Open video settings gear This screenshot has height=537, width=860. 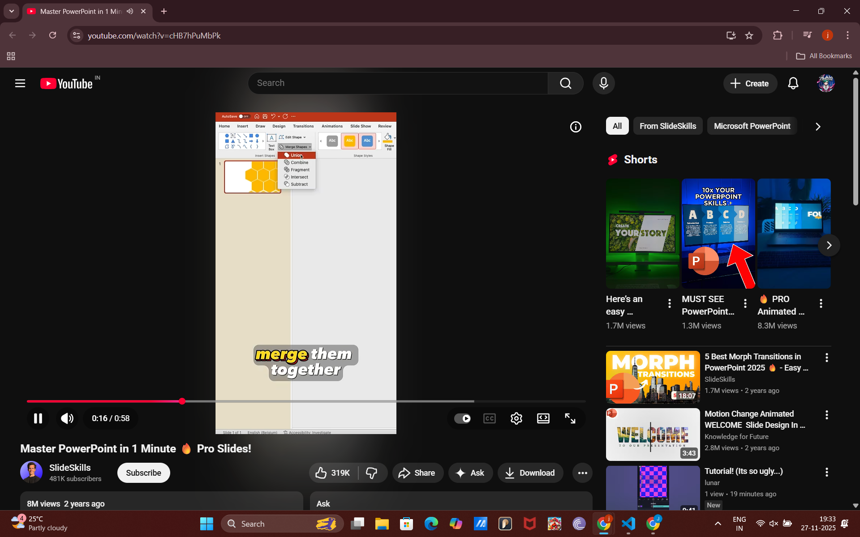pos(516,418)
